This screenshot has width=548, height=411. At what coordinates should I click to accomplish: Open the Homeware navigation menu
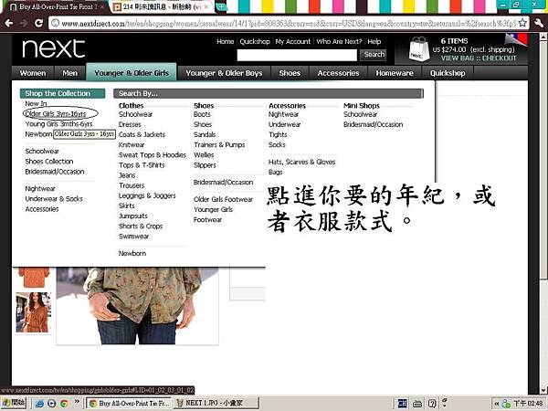click(395, 73)
